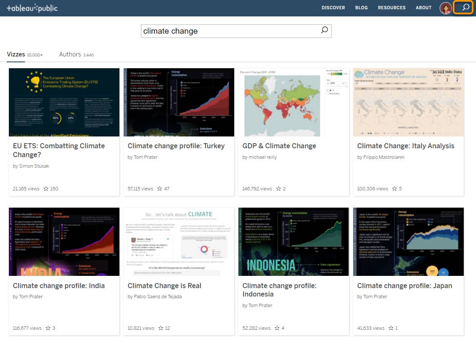
Task: Switch to the Authors tab
Action: pos(70,54)
